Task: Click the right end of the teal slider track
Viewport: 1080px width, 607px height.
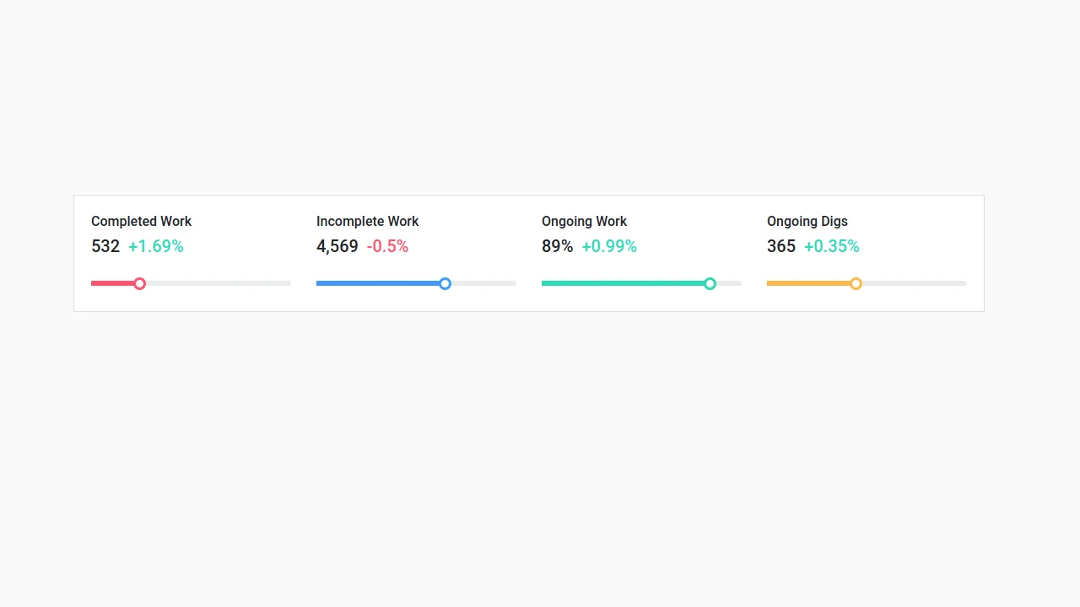Action: pyautogui.click(x=734, y=283)
